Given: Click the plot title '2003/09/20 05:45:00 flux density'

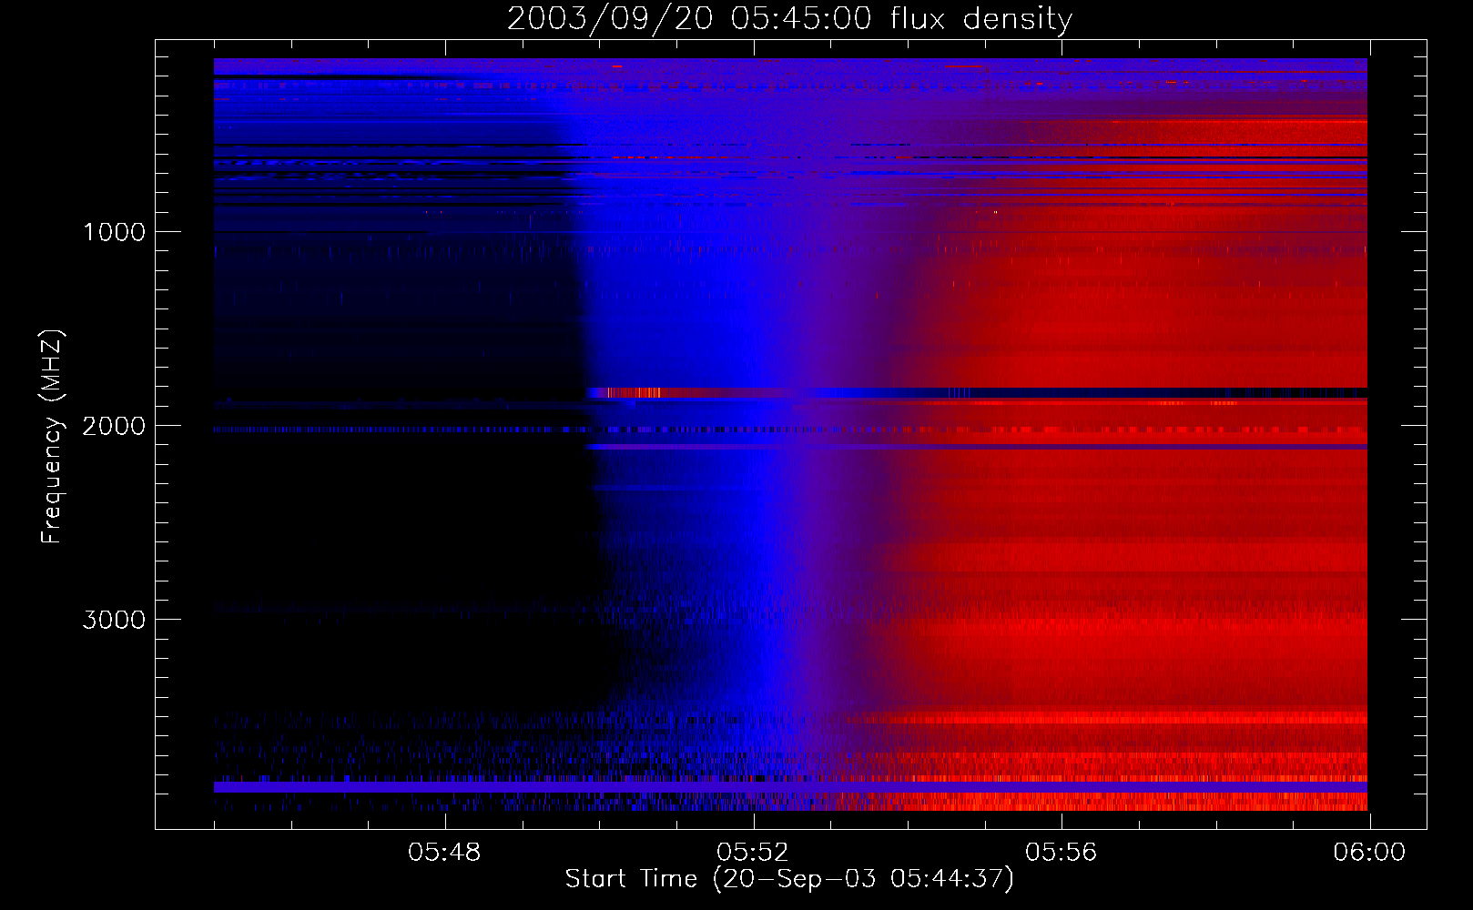Looking at the screenshot, I should click(789, 18).
